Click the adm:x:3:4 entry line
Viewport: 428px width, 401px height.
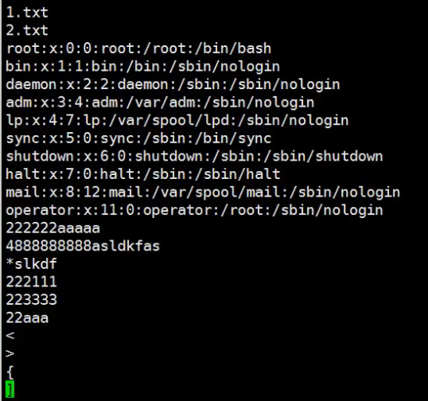coord(160,103)
